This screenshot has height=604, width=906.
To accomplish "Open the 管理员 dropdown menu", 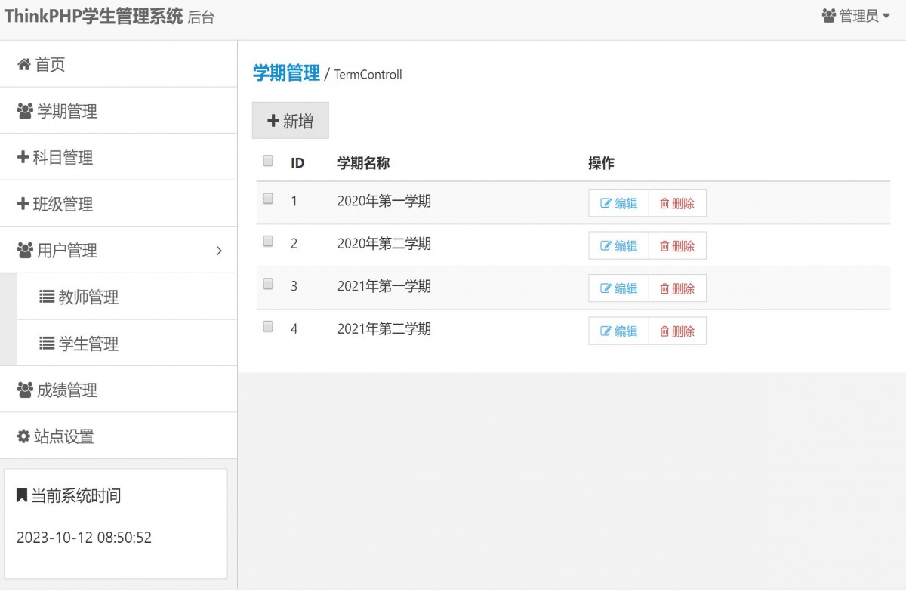I will pos(857,15).
